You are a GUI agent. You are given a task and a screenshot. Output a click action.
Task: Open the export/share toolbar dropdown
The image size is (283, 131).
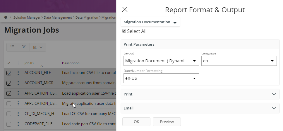[38, 47]
